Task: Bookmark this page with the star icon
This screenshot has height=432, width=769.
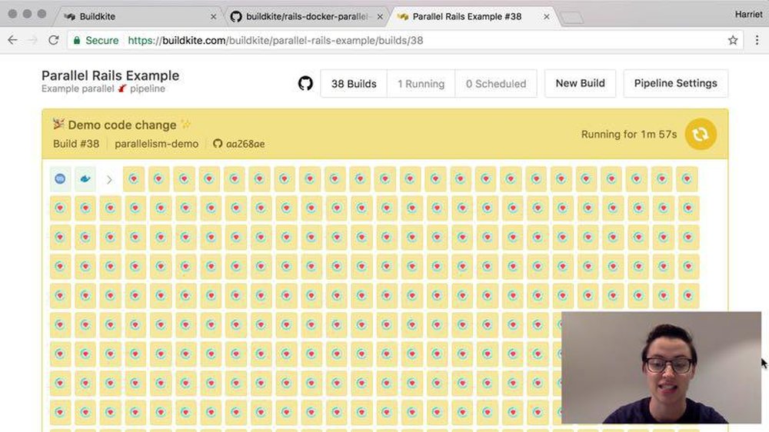Action: pos(733,40)
